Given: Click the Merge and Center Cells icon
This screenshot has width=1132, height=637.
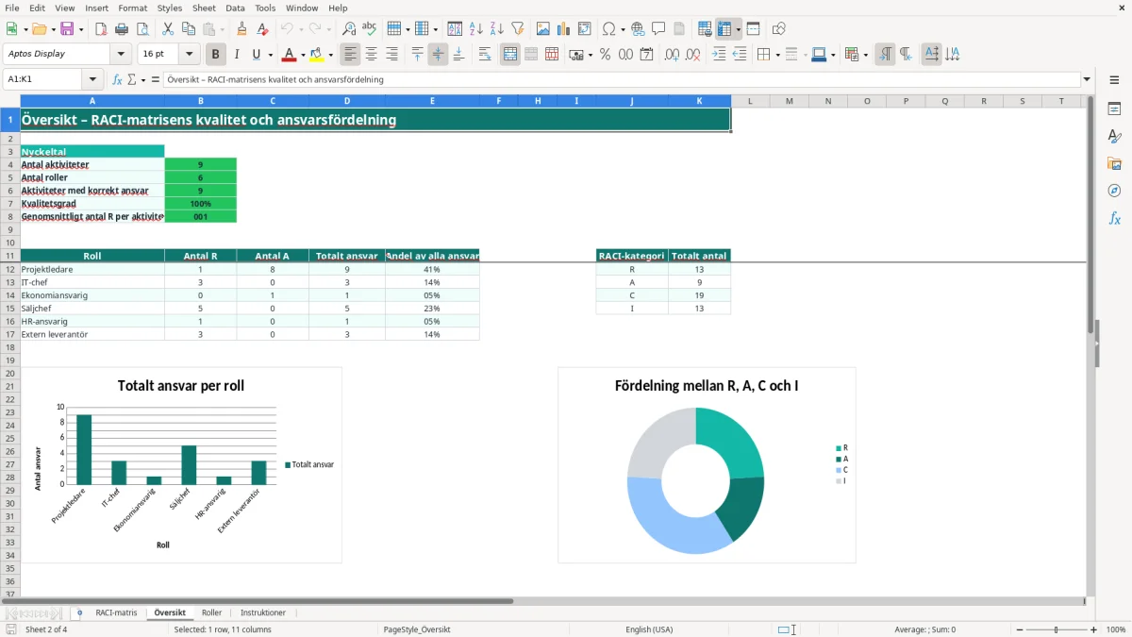Looking at the screenshot, I should (x=510, y=55).
